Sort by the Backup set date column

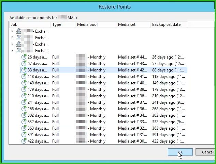168,24
